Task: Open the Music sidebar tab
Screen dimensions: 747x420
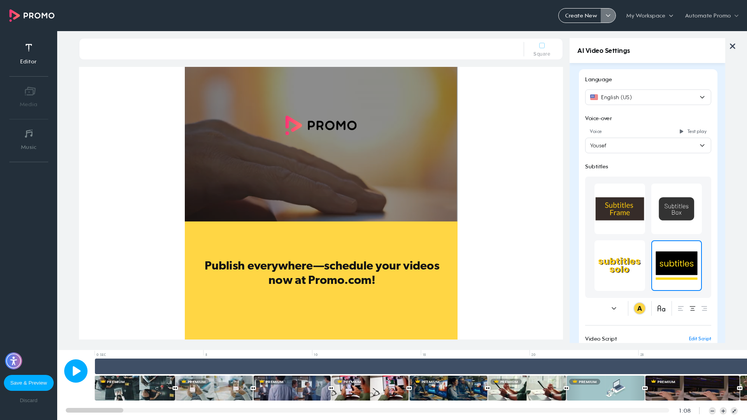Action: 29,140
